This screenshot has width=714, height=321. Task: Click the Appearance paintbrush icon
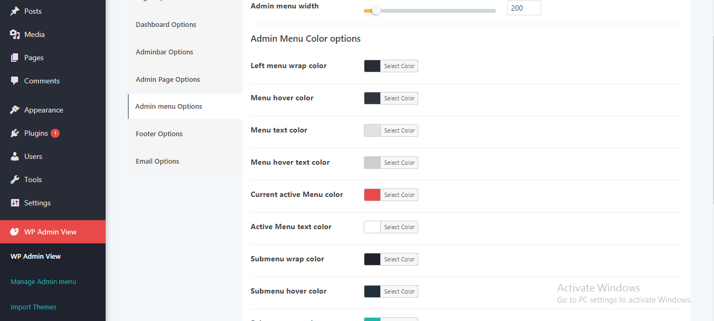[x=15, y=110]
